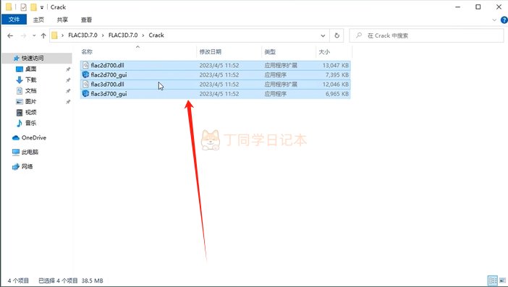Minimize the Crack window
Screen dimensions: 508x287
pos(458,7)
